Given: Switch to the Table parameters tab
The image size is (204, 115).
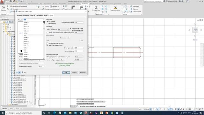Looking at the screenshot, I should click(23, 15).
